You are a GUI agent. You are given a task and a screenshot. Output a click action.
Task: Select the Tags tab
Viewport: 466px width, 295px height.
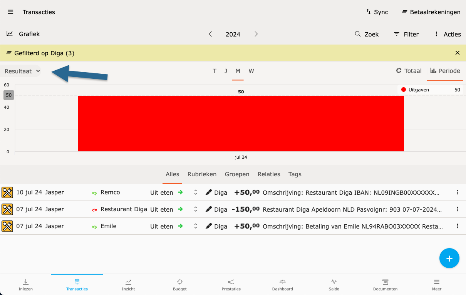click(295, 174)
